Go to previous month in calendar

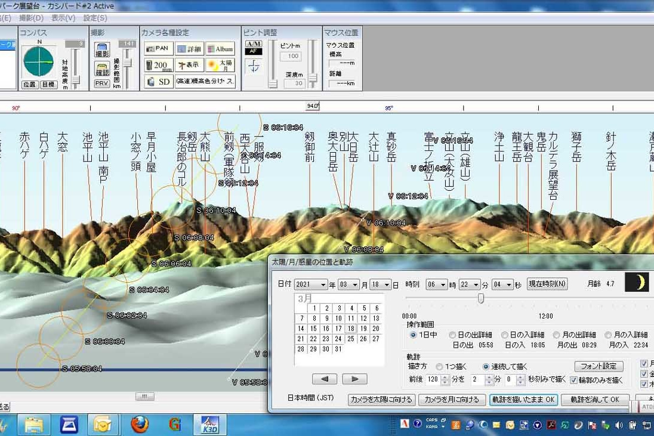tap(325, 379)
